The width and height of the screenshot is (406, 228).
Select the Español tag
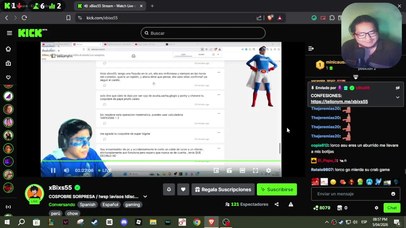(x=110, y=205)
